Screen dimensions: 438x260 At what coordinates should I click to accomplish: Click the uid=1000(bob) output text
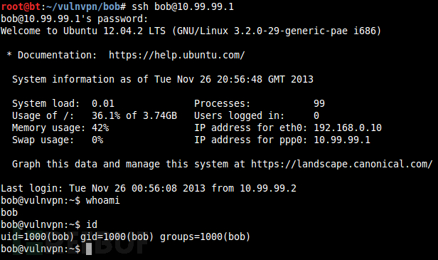(x=37, y=236)
